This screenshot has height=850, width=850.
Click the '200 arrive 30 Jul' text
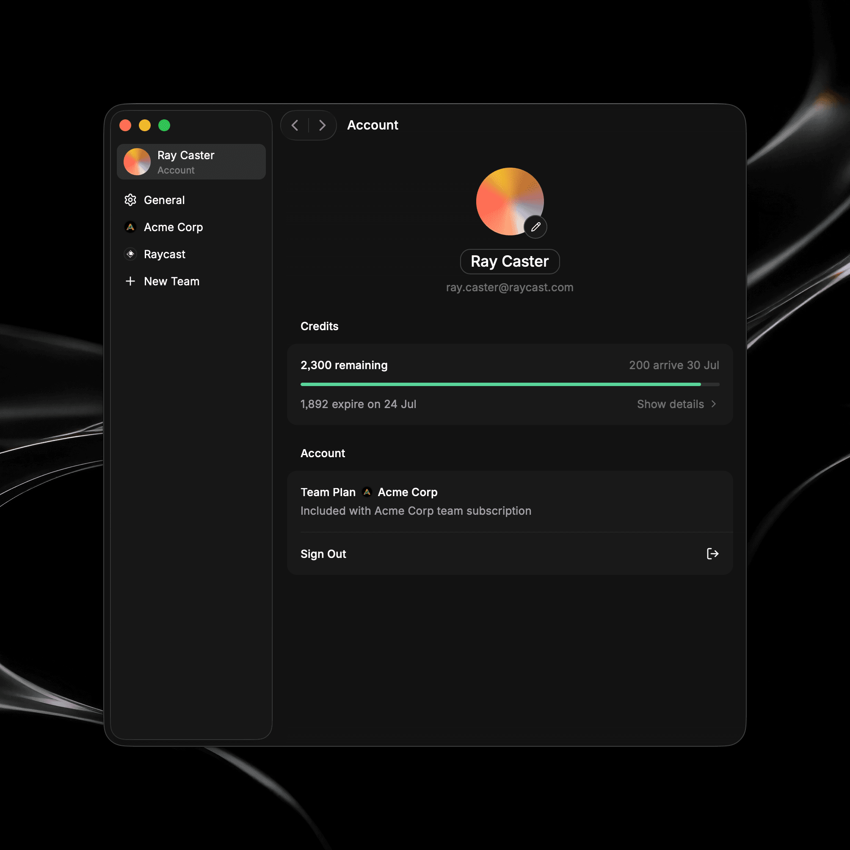[674, 365]
